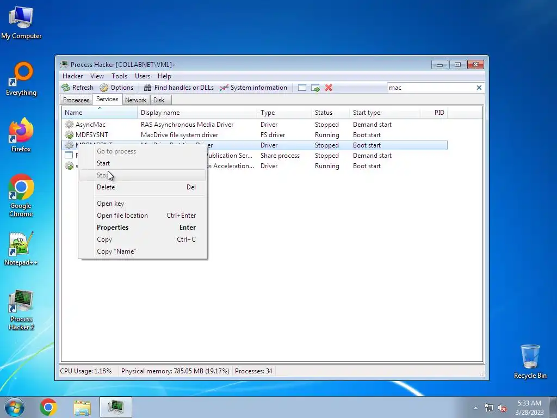The image size is (557, 418).
Task: Click the AsyncMac service gear icon
Action: [x=69, y=125]
